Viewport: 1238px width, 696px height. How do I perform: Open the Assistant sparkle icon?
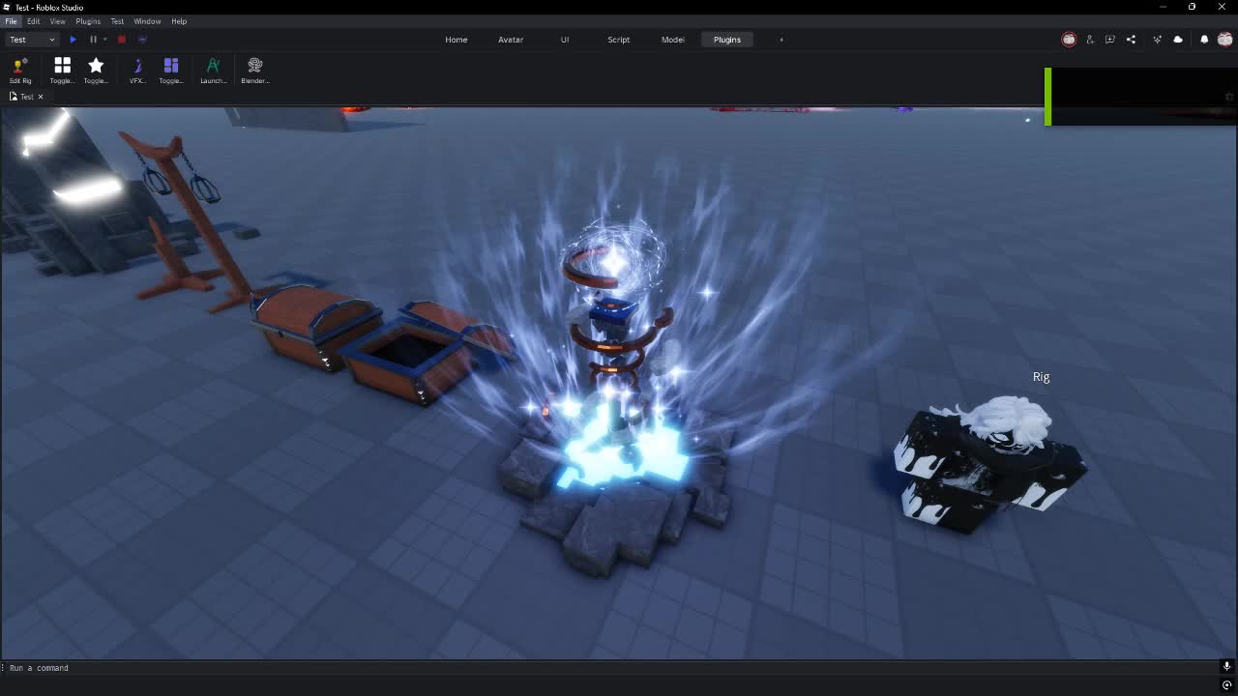coord(1158,40)
